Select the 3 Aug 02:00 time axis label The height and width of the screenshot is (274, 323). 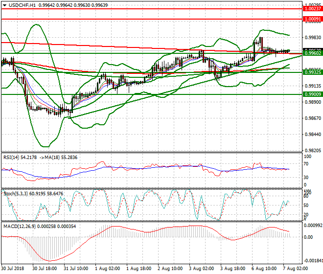coord(201,269)
